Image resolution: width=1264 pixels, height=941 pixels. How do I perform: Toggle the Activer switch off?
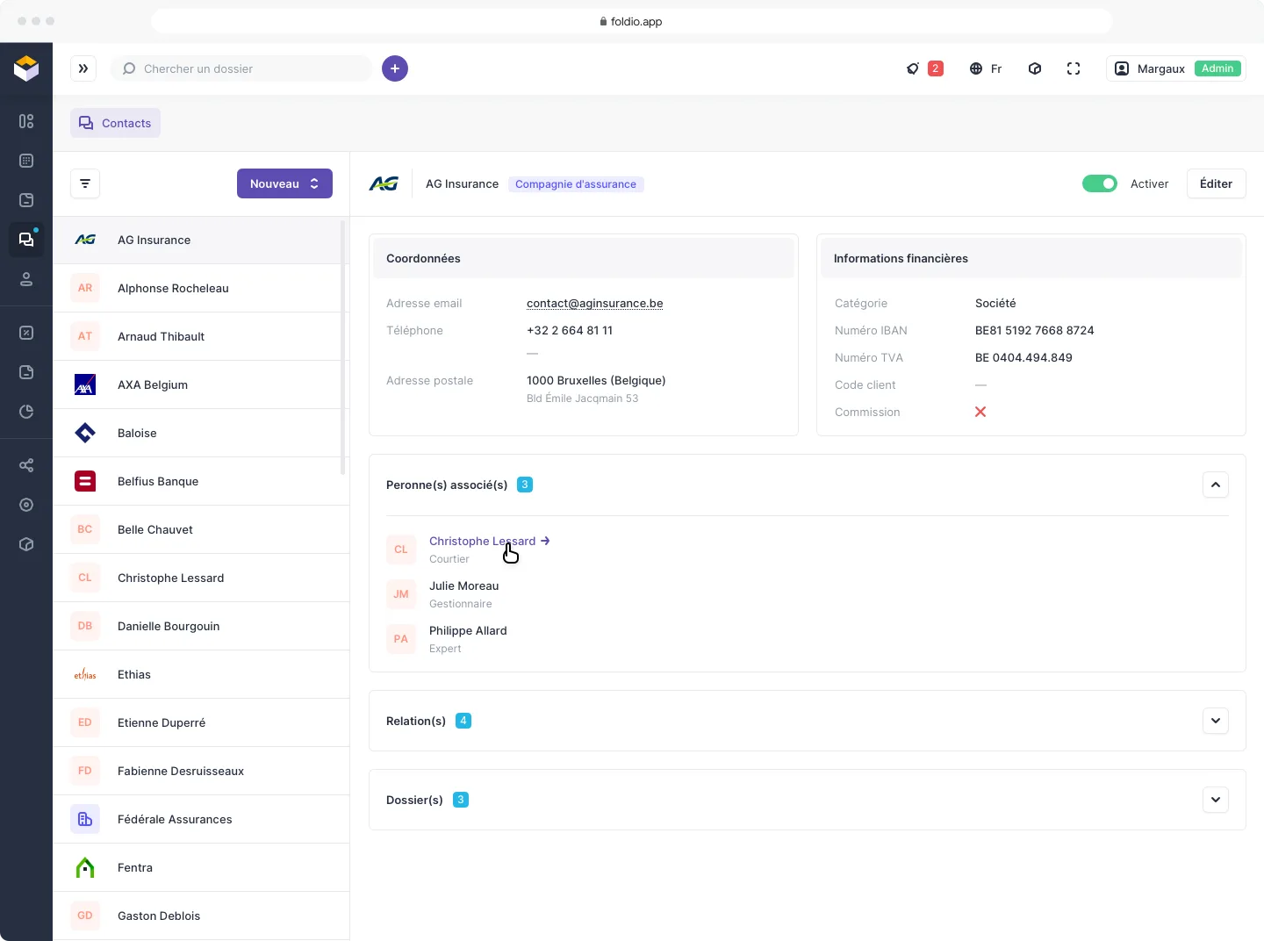1099,183
